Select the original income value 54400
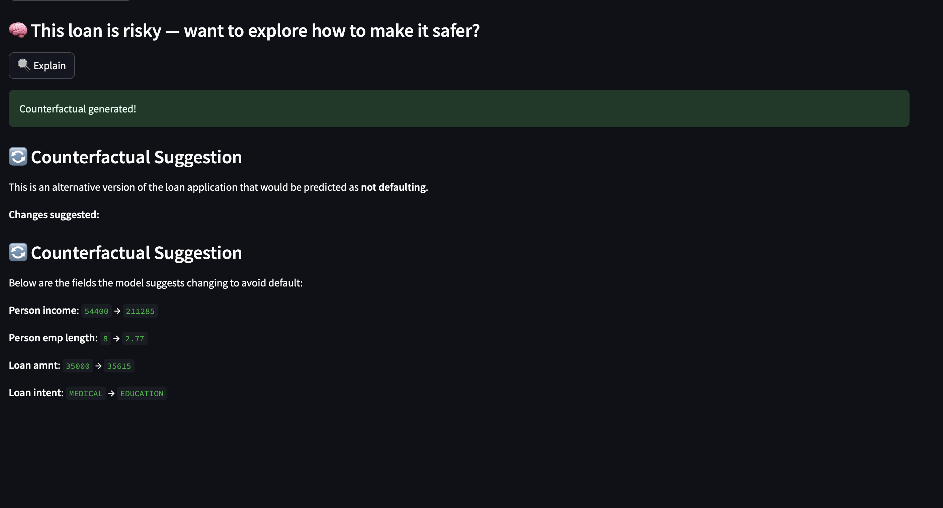The width and height of the screenshot is (943, 508). [96, 311]
